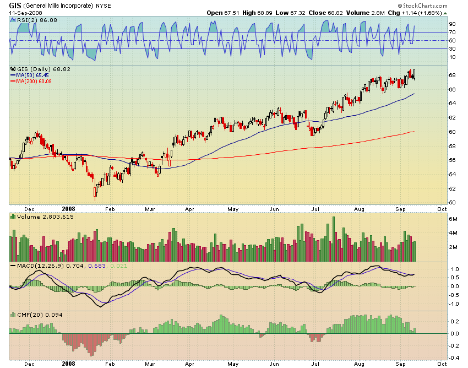Click the 64 tick on the price axis
Screen dimensions: 468x368
[x=452, y=104]
